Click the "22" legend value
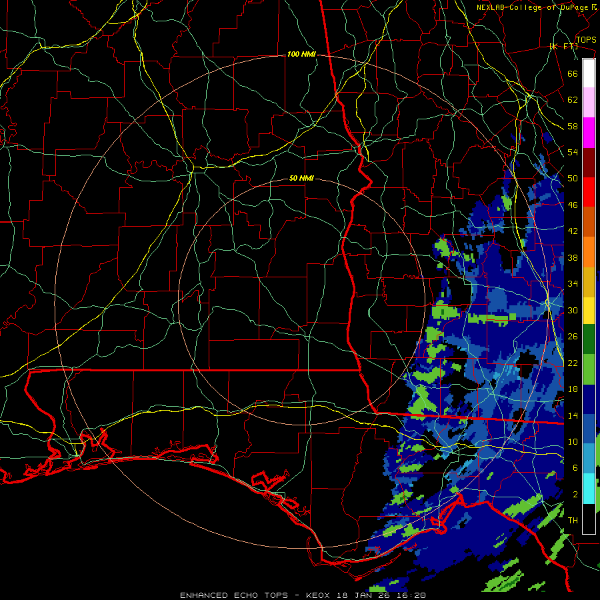This screenshot has height=600, width=600. (x=573, y=363)
